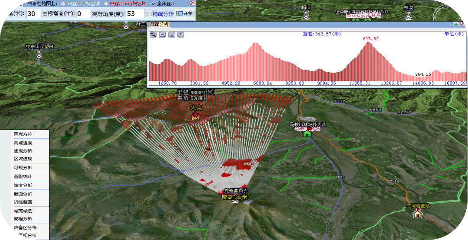Choose the 全部显示 radio button
Screen dimensions: 468x240
point(154,3)
